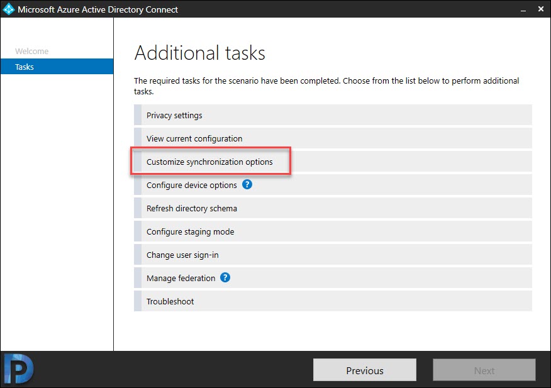Image resolution: width=551 pixels, height=388 pixels.
Task: Minimize the Azure AD Connect window
Action: click(523, 10)
